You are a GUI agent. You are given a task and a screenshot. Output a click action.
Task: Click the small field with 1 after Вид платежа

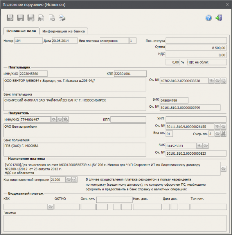pyautogui.click(x=133, y=41)
